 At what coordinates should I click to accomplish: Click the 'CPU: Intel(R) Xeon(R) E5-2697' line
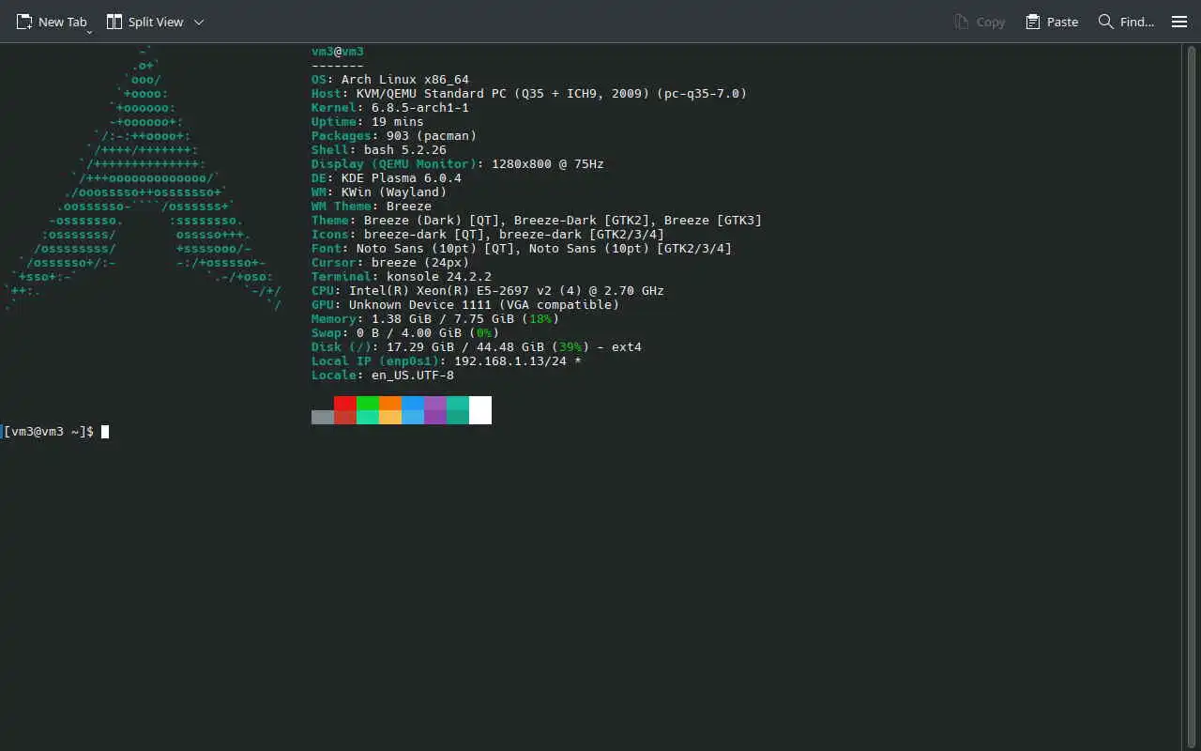[x=488, y=291]
